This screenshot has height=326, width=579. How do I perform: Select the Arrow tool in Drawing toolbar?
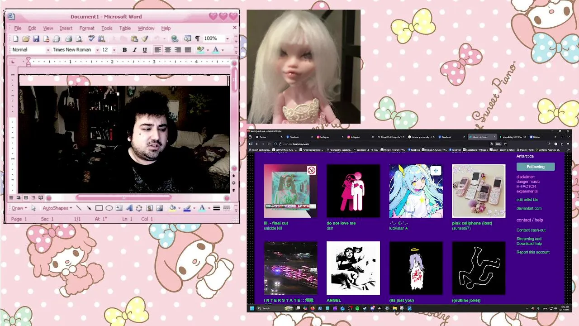(x=89, y=208)
